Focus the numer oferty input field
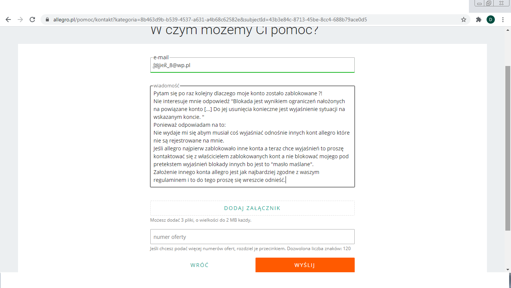The image size is (511, 288). click(252, 237)
